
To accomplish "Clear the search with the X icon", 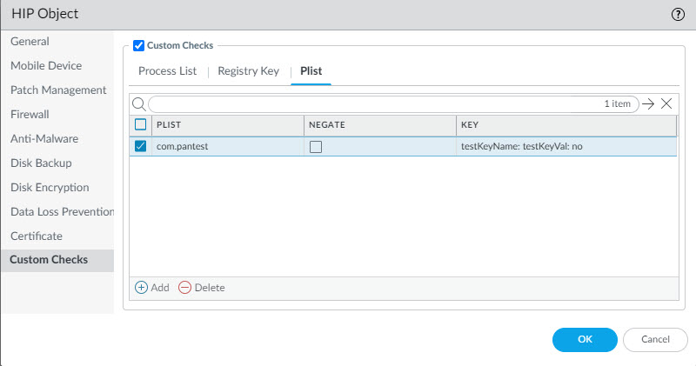I will coord(666,103).
